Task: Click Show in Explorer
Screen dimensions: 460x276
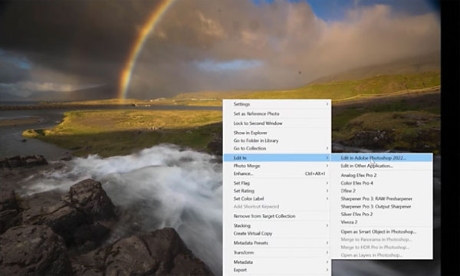Action: [277, 133]
